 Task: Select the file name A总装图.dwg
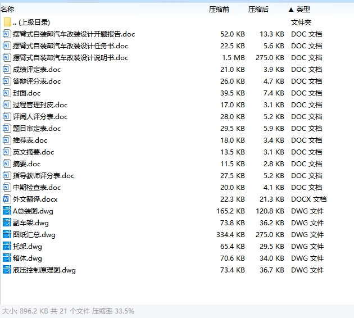(33, 211)
